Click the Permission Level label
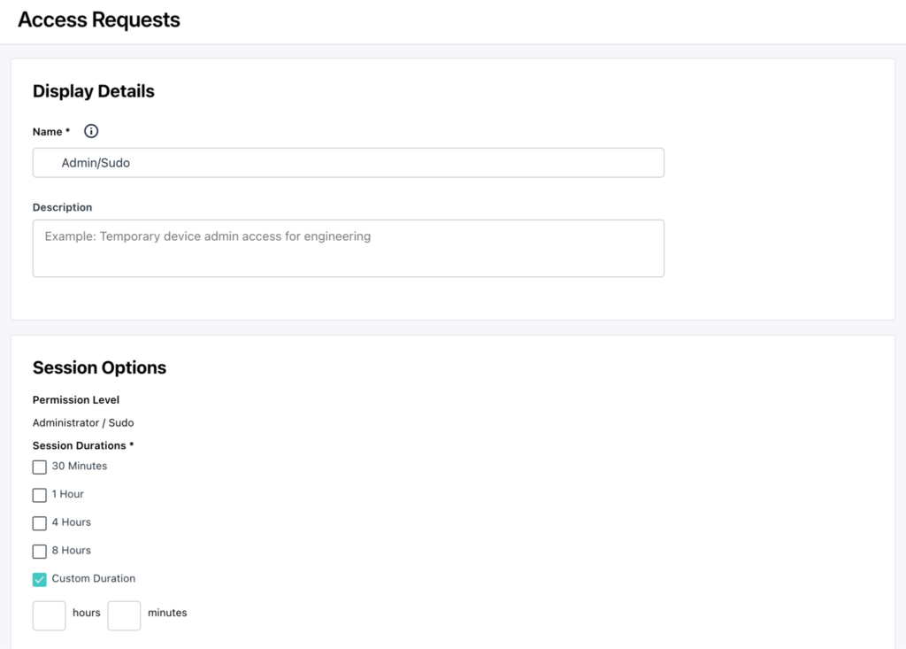Viewport: 906px width, 649px height. pos(76,399)
